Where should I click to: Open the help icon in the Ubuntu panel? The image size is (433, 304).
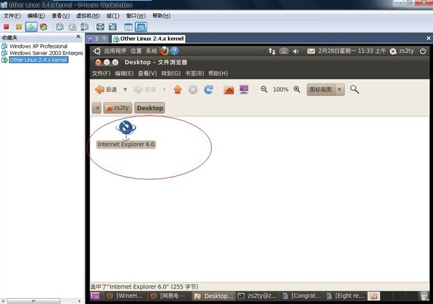coord(174,51)
